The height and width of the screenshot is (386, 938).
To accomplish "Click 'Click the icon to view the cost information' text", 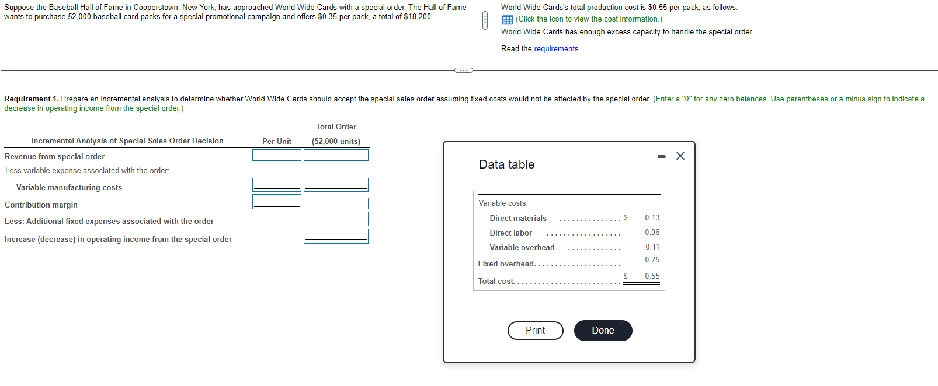I will coord(589,19).
